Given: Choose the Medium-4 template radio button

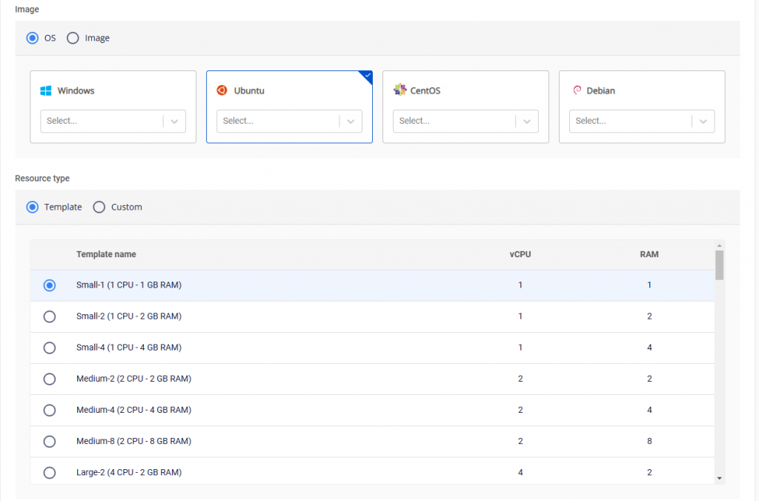Looking at the screenshot, I should click(50, 410).
